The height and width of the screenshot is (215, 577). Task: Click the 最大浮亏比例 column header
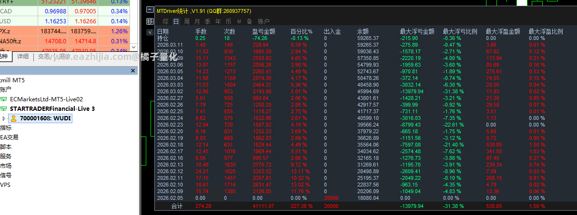tap(460, 32)
